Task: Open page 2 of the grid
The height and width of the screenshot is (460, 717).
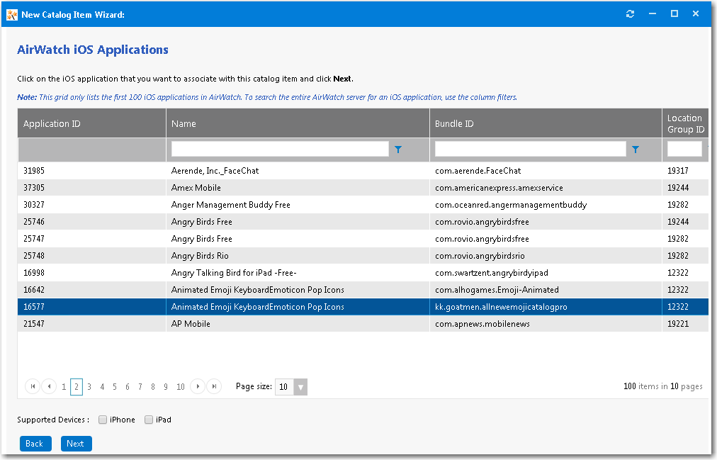Action: click(x=77, y=387)
